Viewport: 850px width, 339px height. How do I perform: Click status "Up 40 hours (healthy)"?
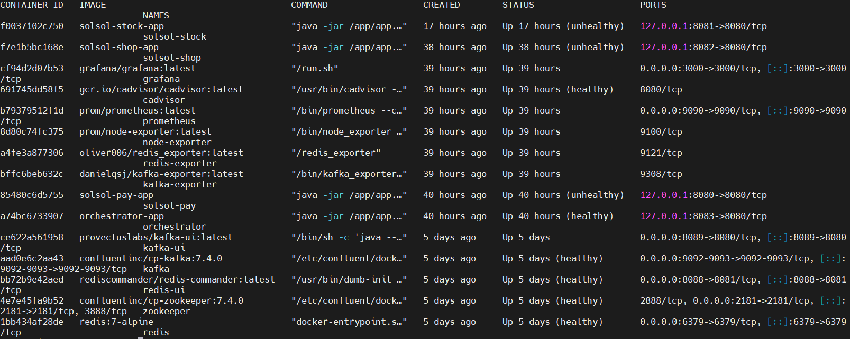tap(558, 216)
